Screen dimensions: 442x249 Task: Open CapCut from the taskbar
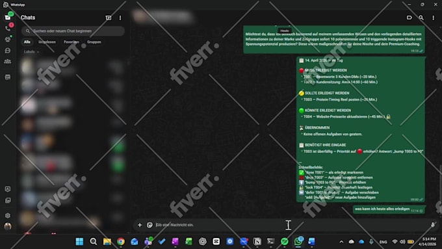216,241
